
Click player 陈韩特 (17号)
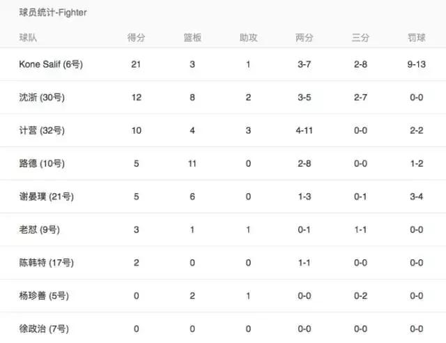[x=46, y=263]
